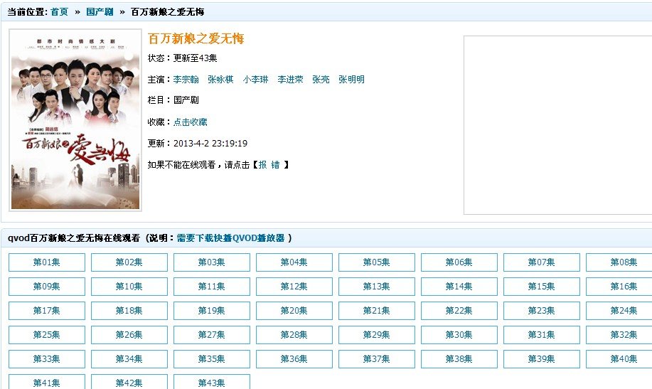Click the 国产剧 category value after 栏目

point(186,100)
